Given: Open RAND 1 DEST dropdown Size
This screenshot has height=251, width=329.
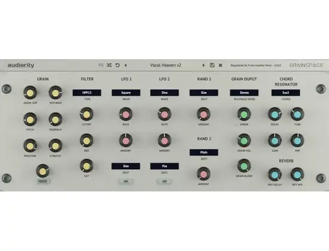Looking at the screenshot, I should 204,93.
